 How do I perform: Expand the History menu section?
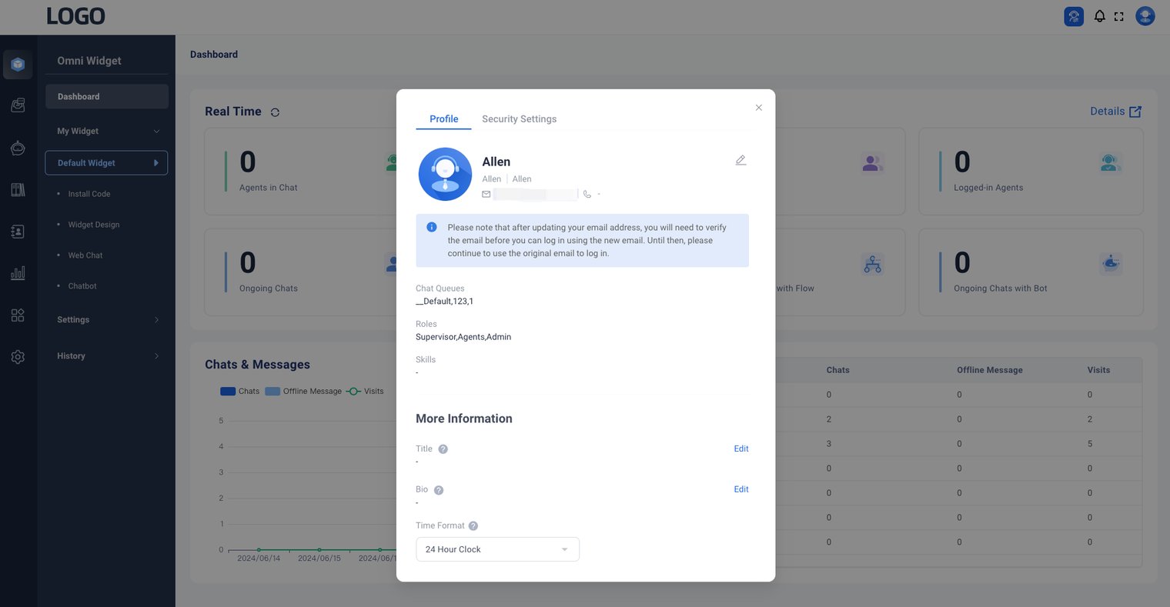106,356
